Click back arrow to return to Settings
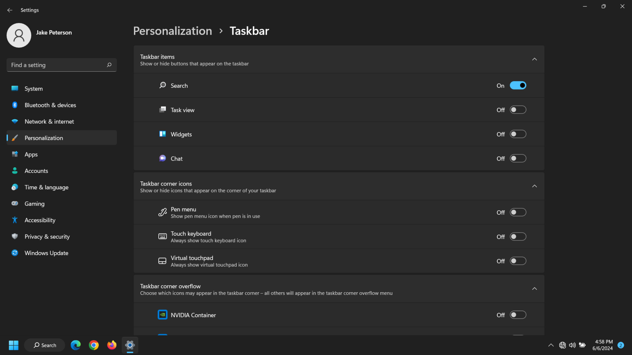The width and height of the screenshot is (632, 355). point(10,10)
